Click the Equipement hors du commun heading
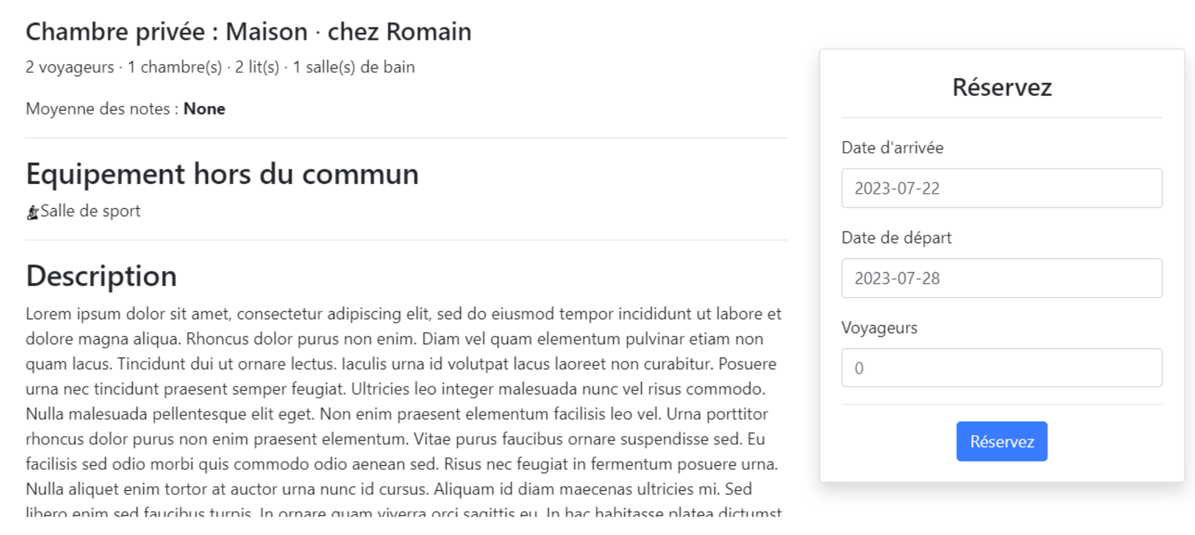The image size is (1195, 535). coord(222,174)
